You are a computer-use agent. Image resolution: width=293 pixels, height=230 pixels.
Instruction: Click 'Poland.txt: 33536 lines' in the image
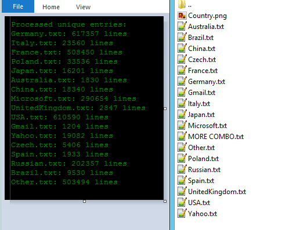coord(64,61)
